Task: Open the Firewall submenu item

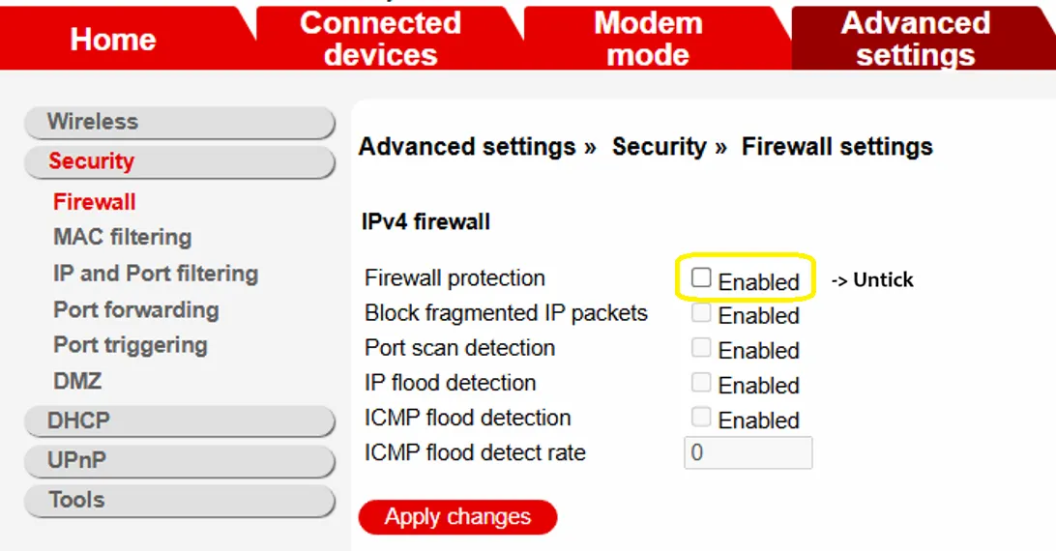Action: 95,201
